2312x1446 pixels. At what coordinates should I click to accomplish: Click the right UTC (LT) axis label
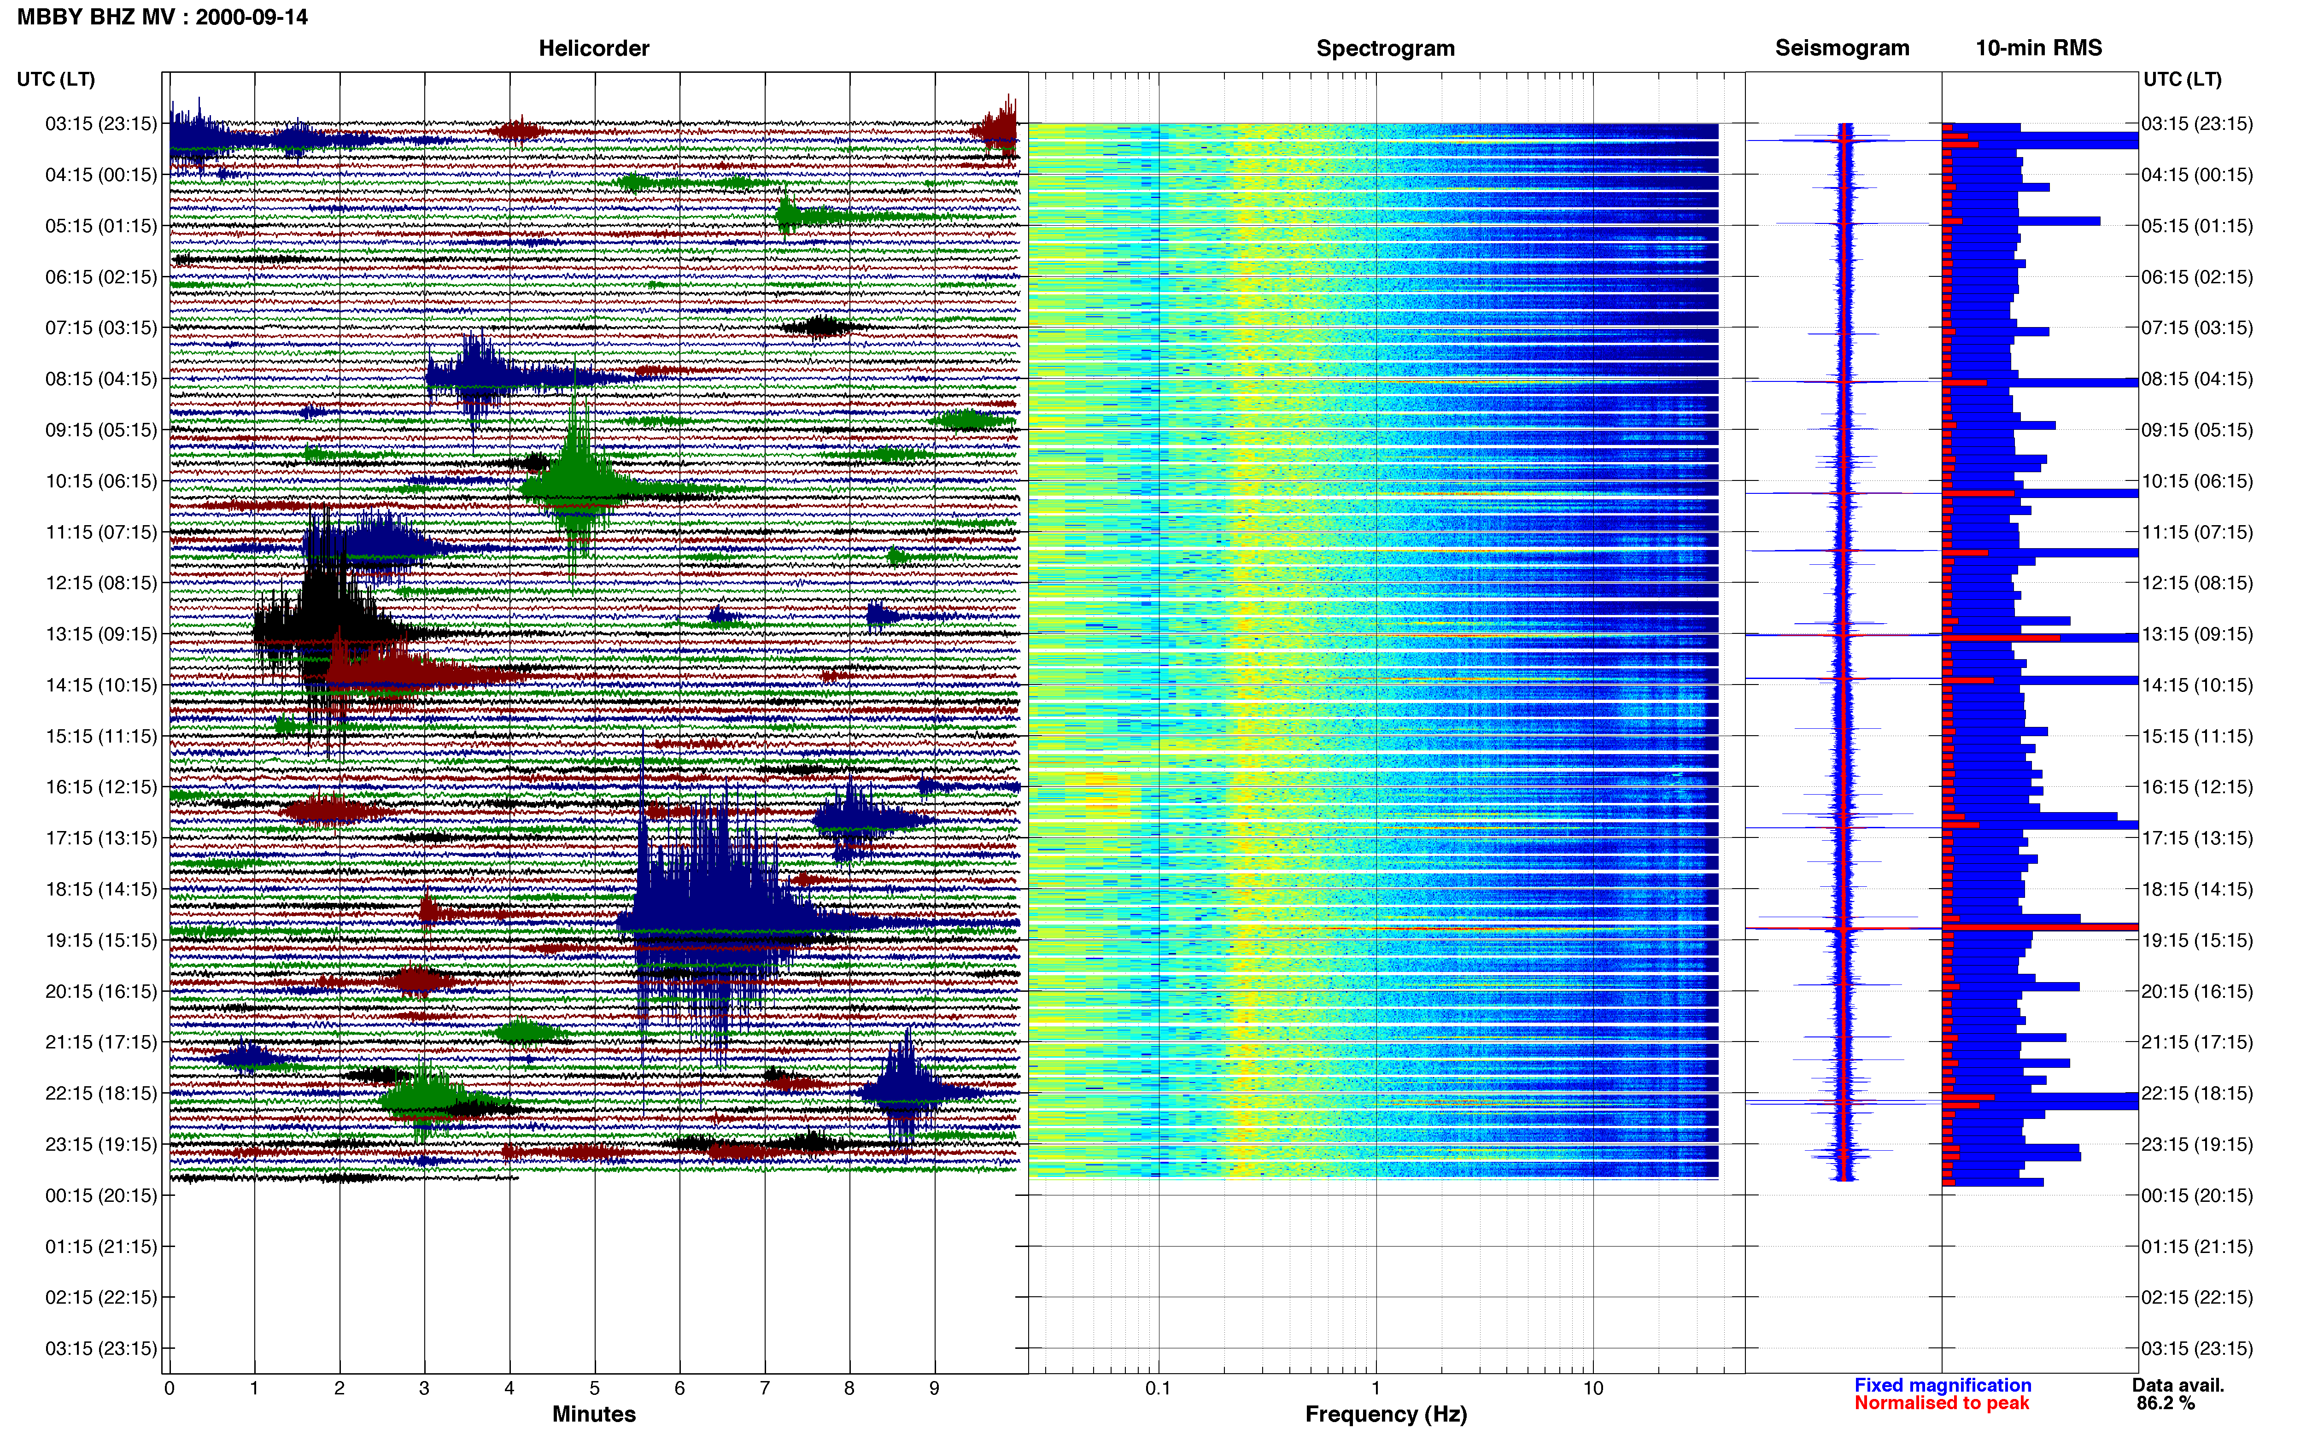2182,79
